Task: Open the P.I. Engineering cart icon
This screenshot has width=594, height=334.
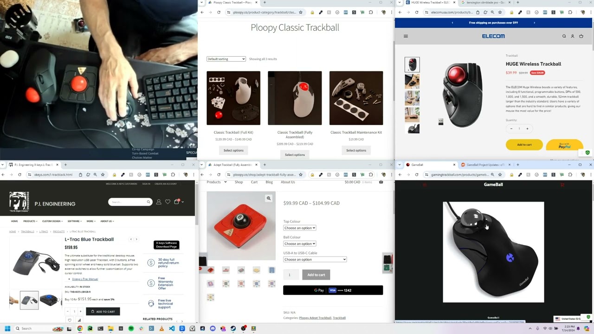Action: coord(176,202)
